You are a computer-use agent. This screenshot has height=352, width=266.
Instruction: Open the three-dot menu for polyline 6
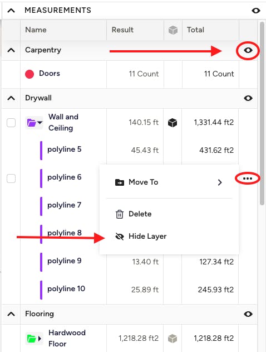coord(248,179)
